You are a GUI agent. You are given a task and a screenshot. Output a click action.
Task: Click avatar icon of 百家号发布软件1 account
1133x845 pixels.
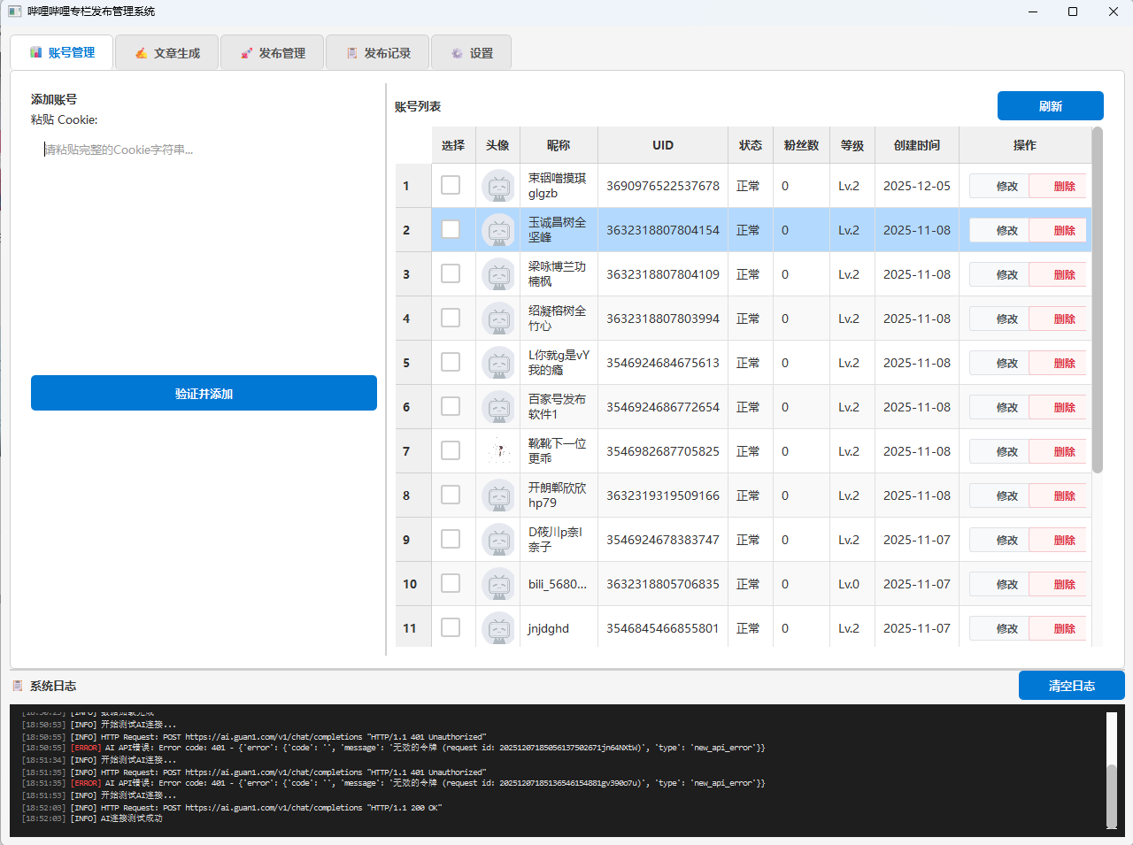(498, 407)
